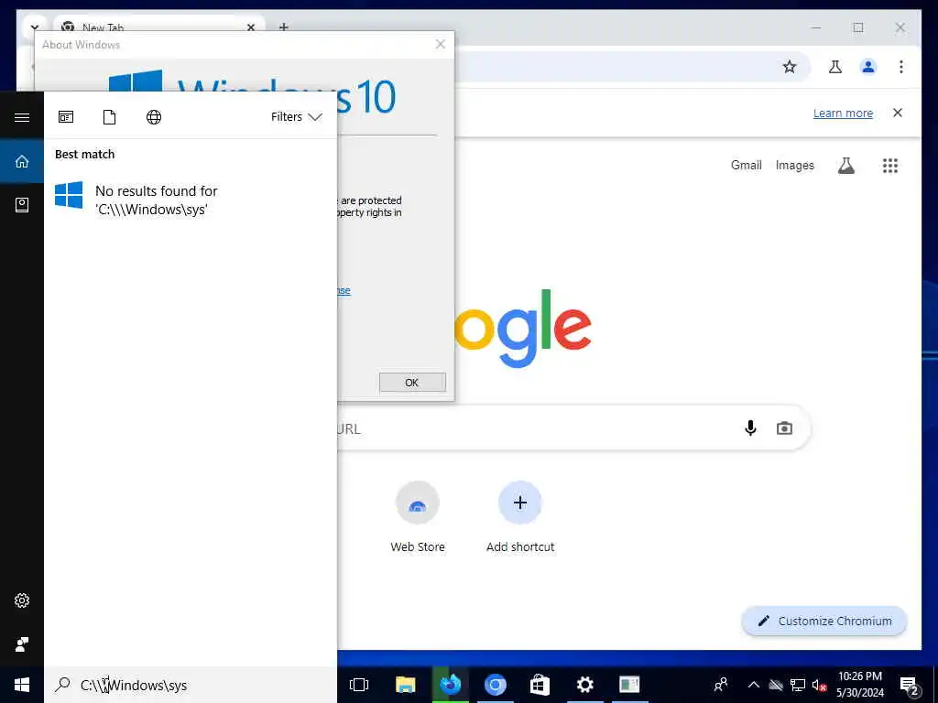Open the About Windows app taskbar icon
This screenshot has height=703, width=938.
point(629,685)
